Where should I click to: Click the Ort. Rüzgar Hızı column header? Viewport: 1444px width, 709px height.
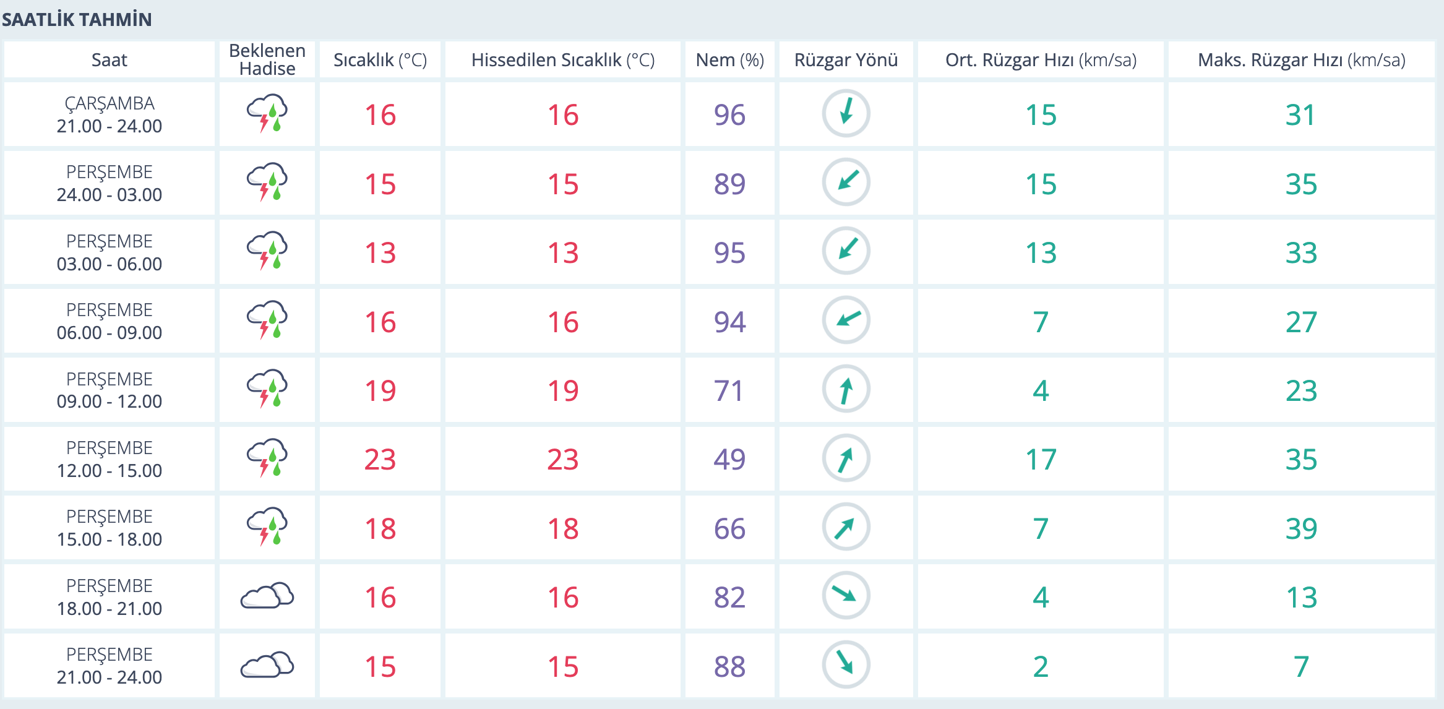coord(1041,60)
